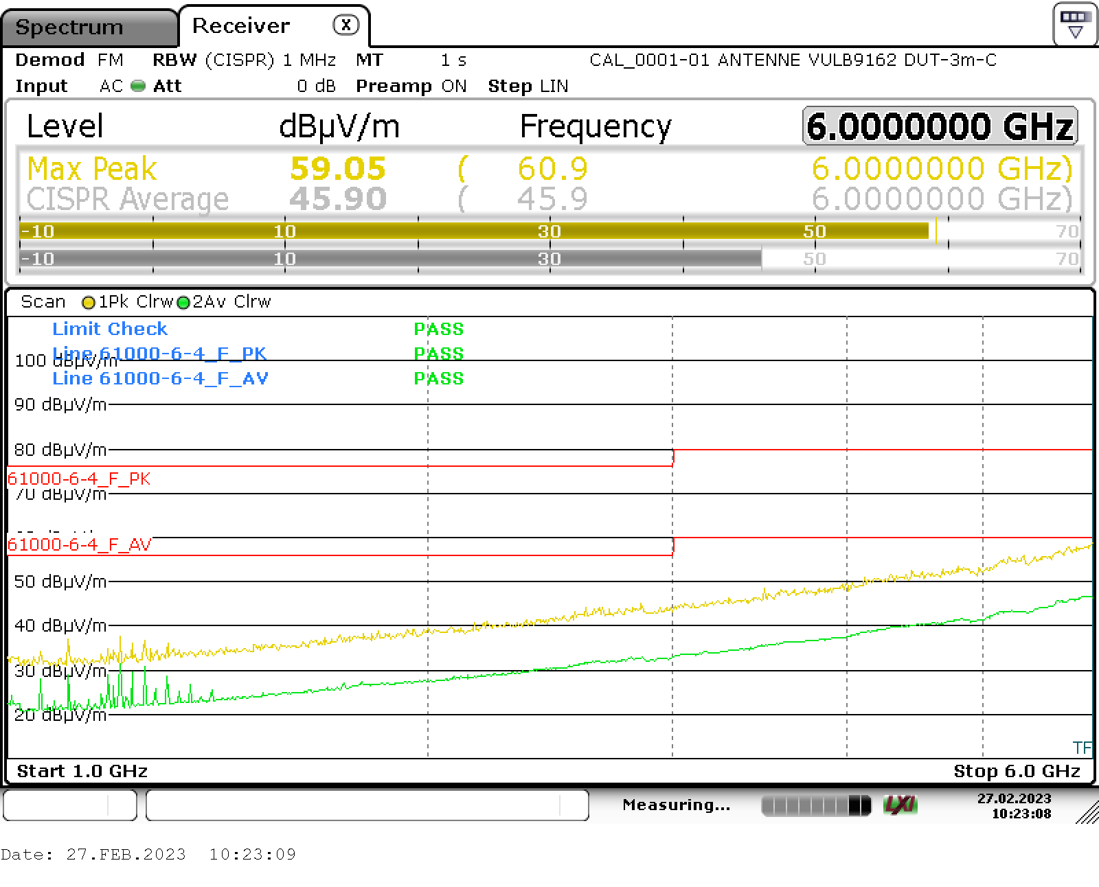Click the yellow 1Pk Clrw trace indicator
1099x887 pixels.
tap(88, 302)
